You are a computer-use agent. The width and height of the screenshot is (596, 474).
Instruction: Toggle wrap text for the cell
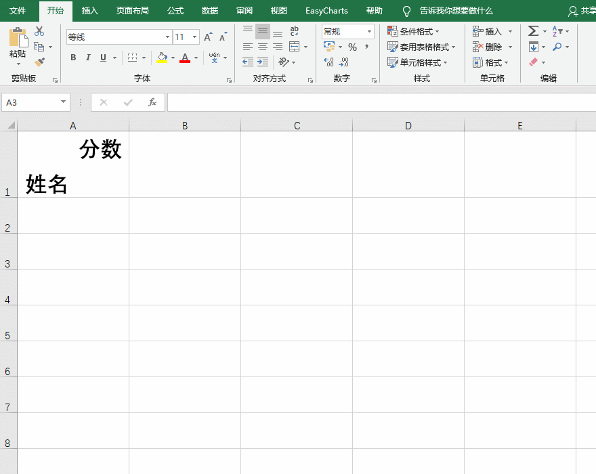coord(293,30)
